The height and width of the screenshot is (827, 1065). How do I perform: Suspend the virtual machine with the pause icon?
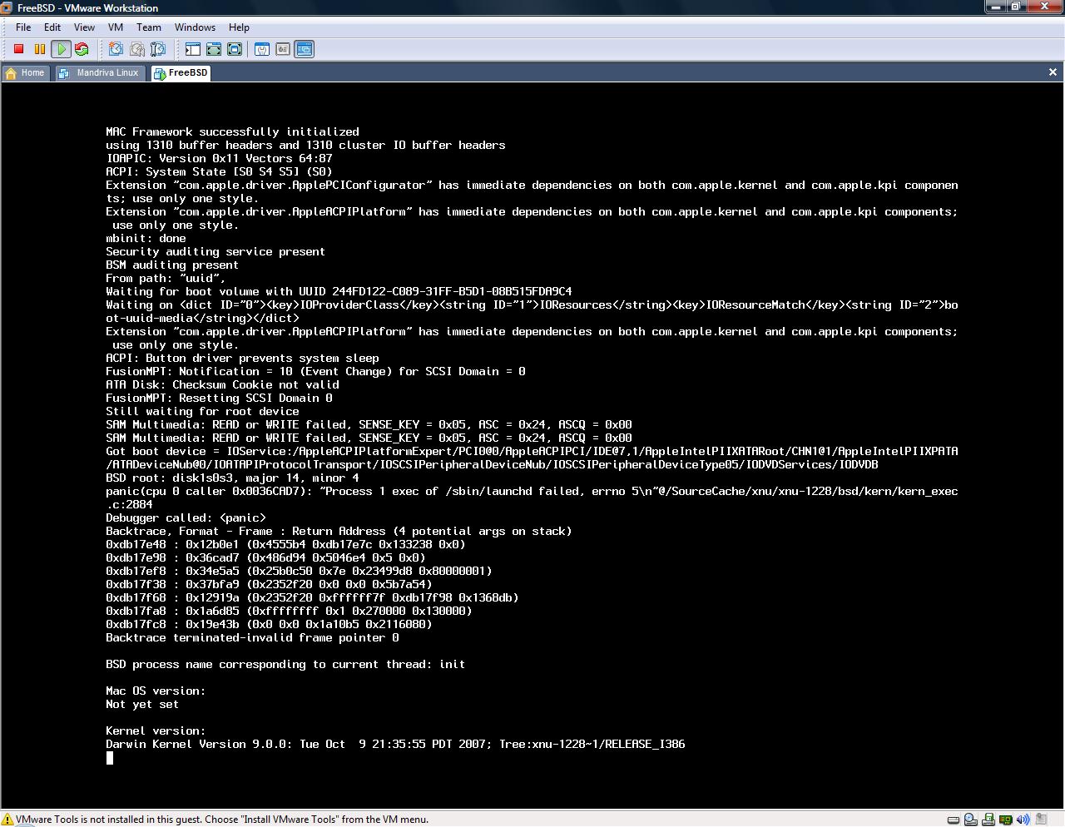[x=39, y=49]
